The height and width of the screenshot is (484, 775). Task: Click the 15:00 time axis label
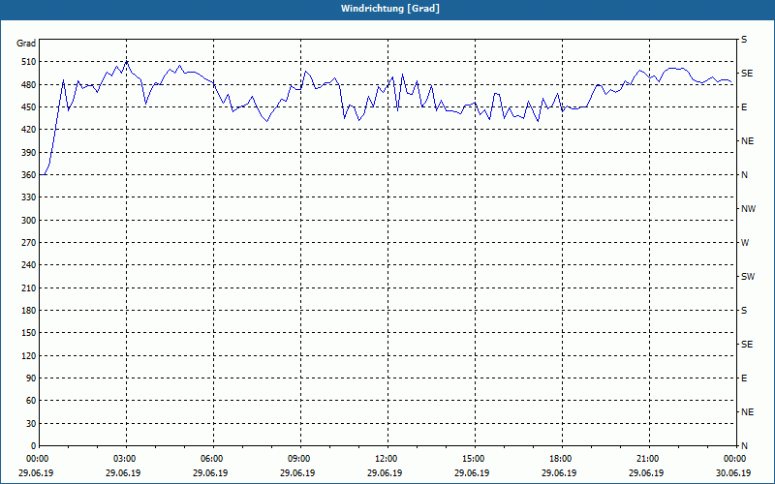click(472, 459)
